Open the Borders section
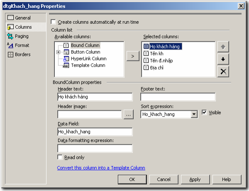 [22, 55]
